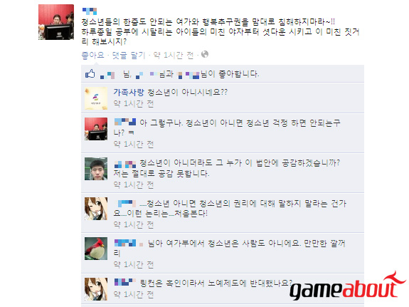Viewport: 409px width, 307px height.
Task: Click the gameabout watermark logo
Action: tap(348, 286)
